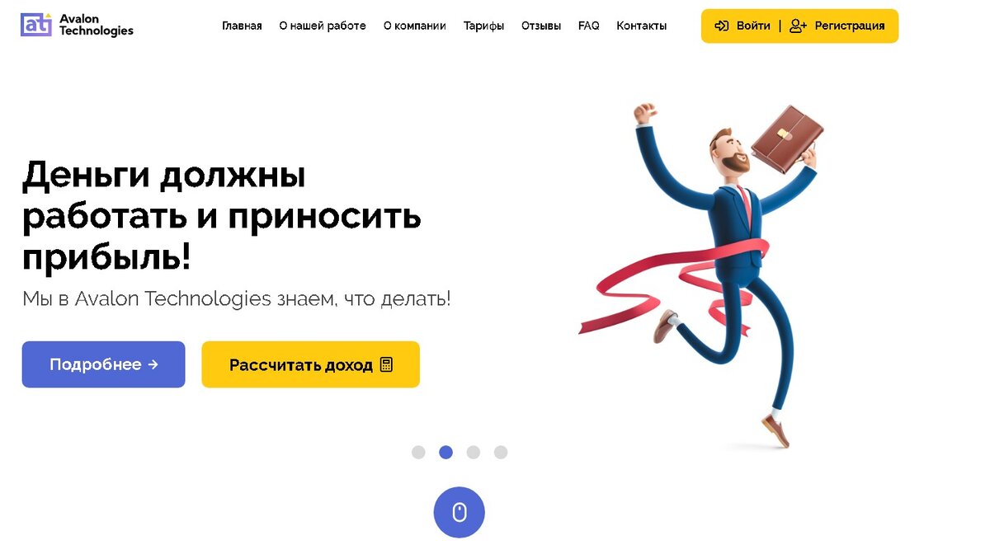Open the Тарифы menu item

(x=483, y=26)
